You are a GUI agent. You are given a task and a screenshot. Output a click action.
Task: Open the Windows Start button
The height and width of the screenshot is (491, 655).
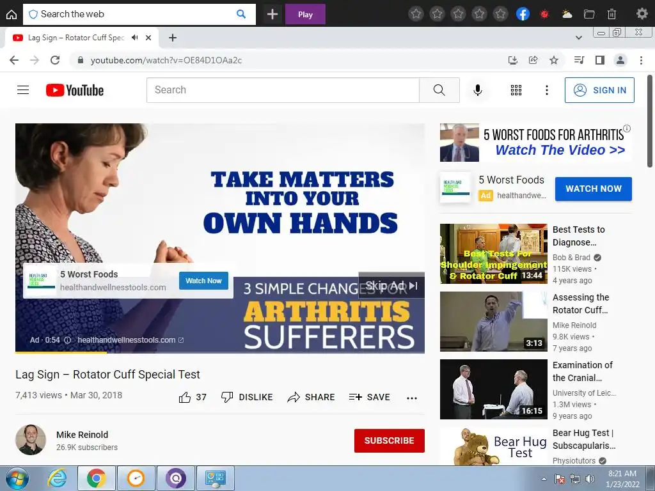coord(17,478)
